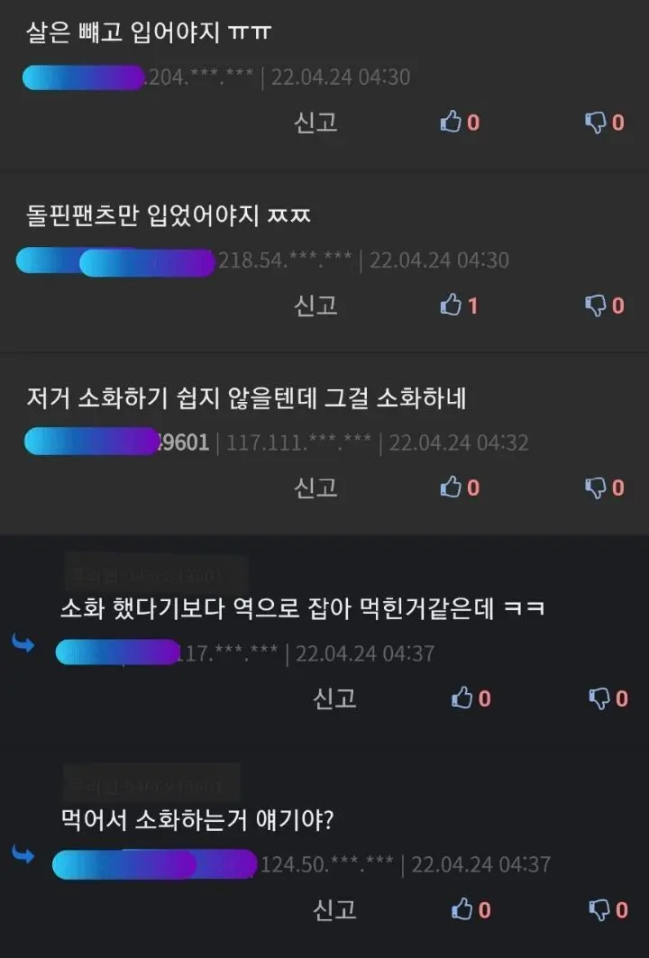This screenshot has height=958, width=649.
Task: Select the comment text '돌핀팬츠만 입었어야지 ㅉㅉ'
Action: tap(168, 215)
